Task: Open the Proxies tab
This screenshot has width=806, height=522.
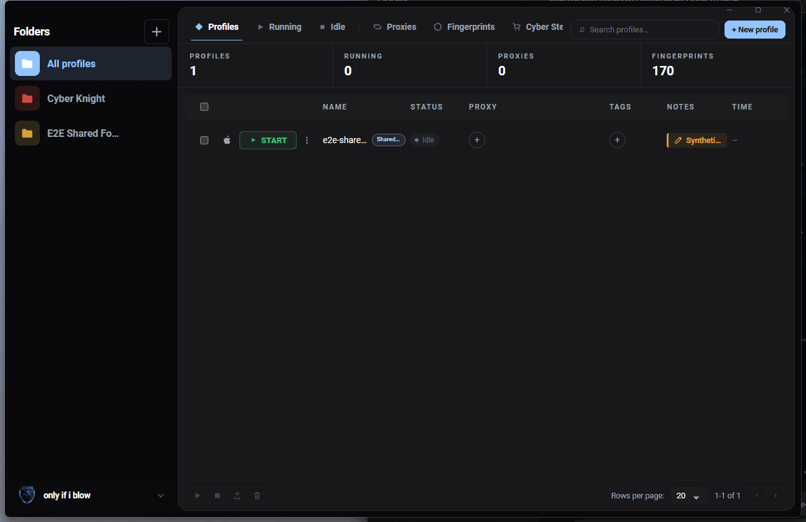Action: (395, 27)
